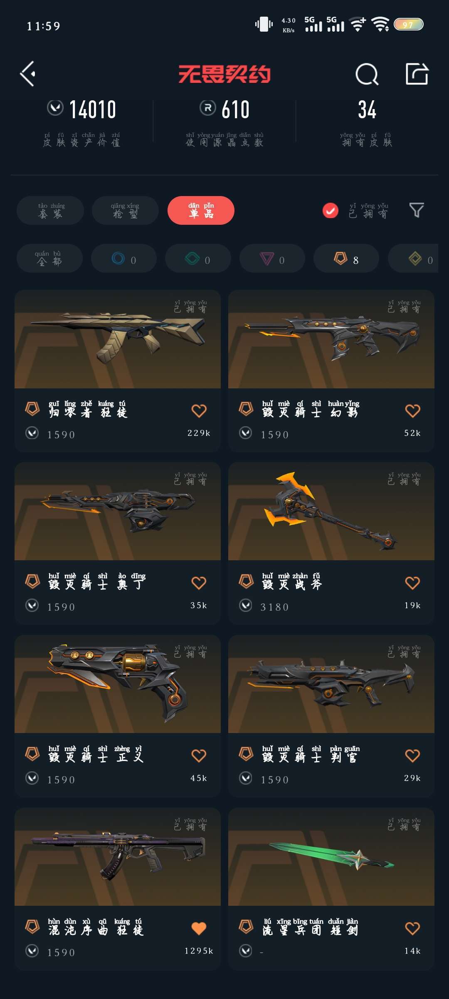Open the search magnifier icon
The width and height of the screenshot is (449, 999).
coord(367,75)
